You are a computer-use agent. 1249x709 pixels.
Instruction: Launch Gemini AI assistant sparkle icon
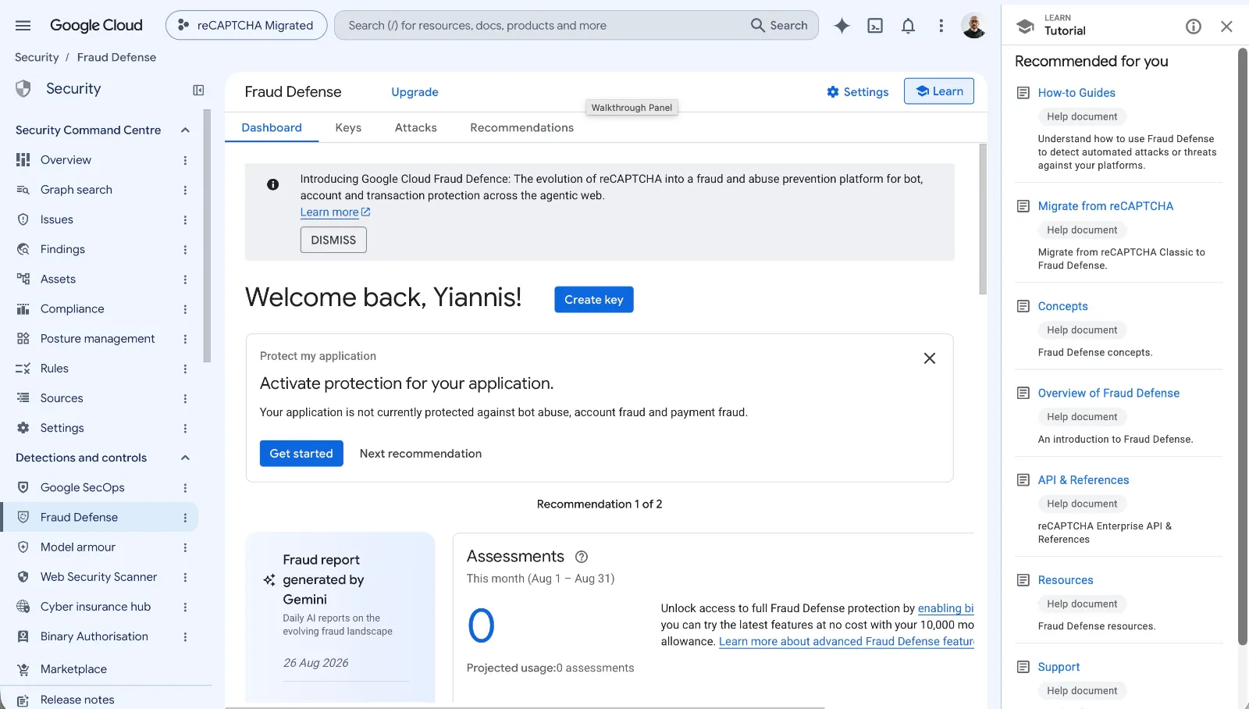[x=842, y=26]
